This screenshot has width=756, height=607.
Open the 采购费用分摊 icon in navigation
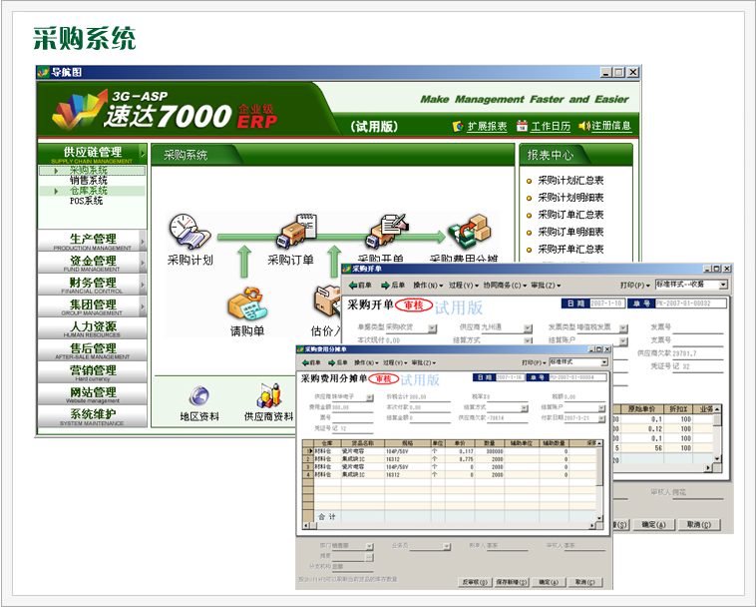pyautogui.click(x=470, y=232)
